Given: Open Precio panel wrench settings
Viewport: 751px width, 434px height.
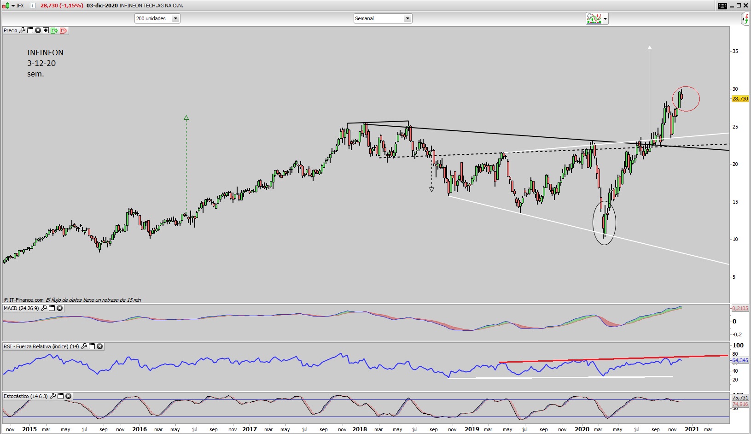Looking at the screenshot, I should point(22,30).
